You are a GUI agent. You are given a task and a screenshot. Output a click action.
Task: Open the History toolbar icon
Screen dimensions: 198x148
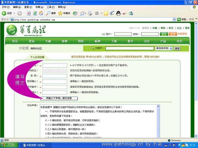coord(75,13)
